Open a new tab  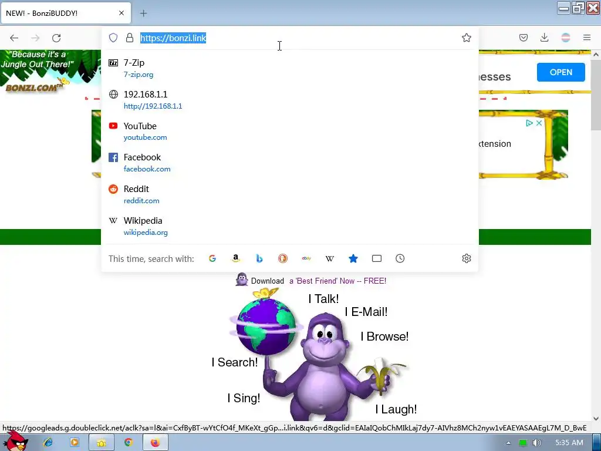click(143, 14)
